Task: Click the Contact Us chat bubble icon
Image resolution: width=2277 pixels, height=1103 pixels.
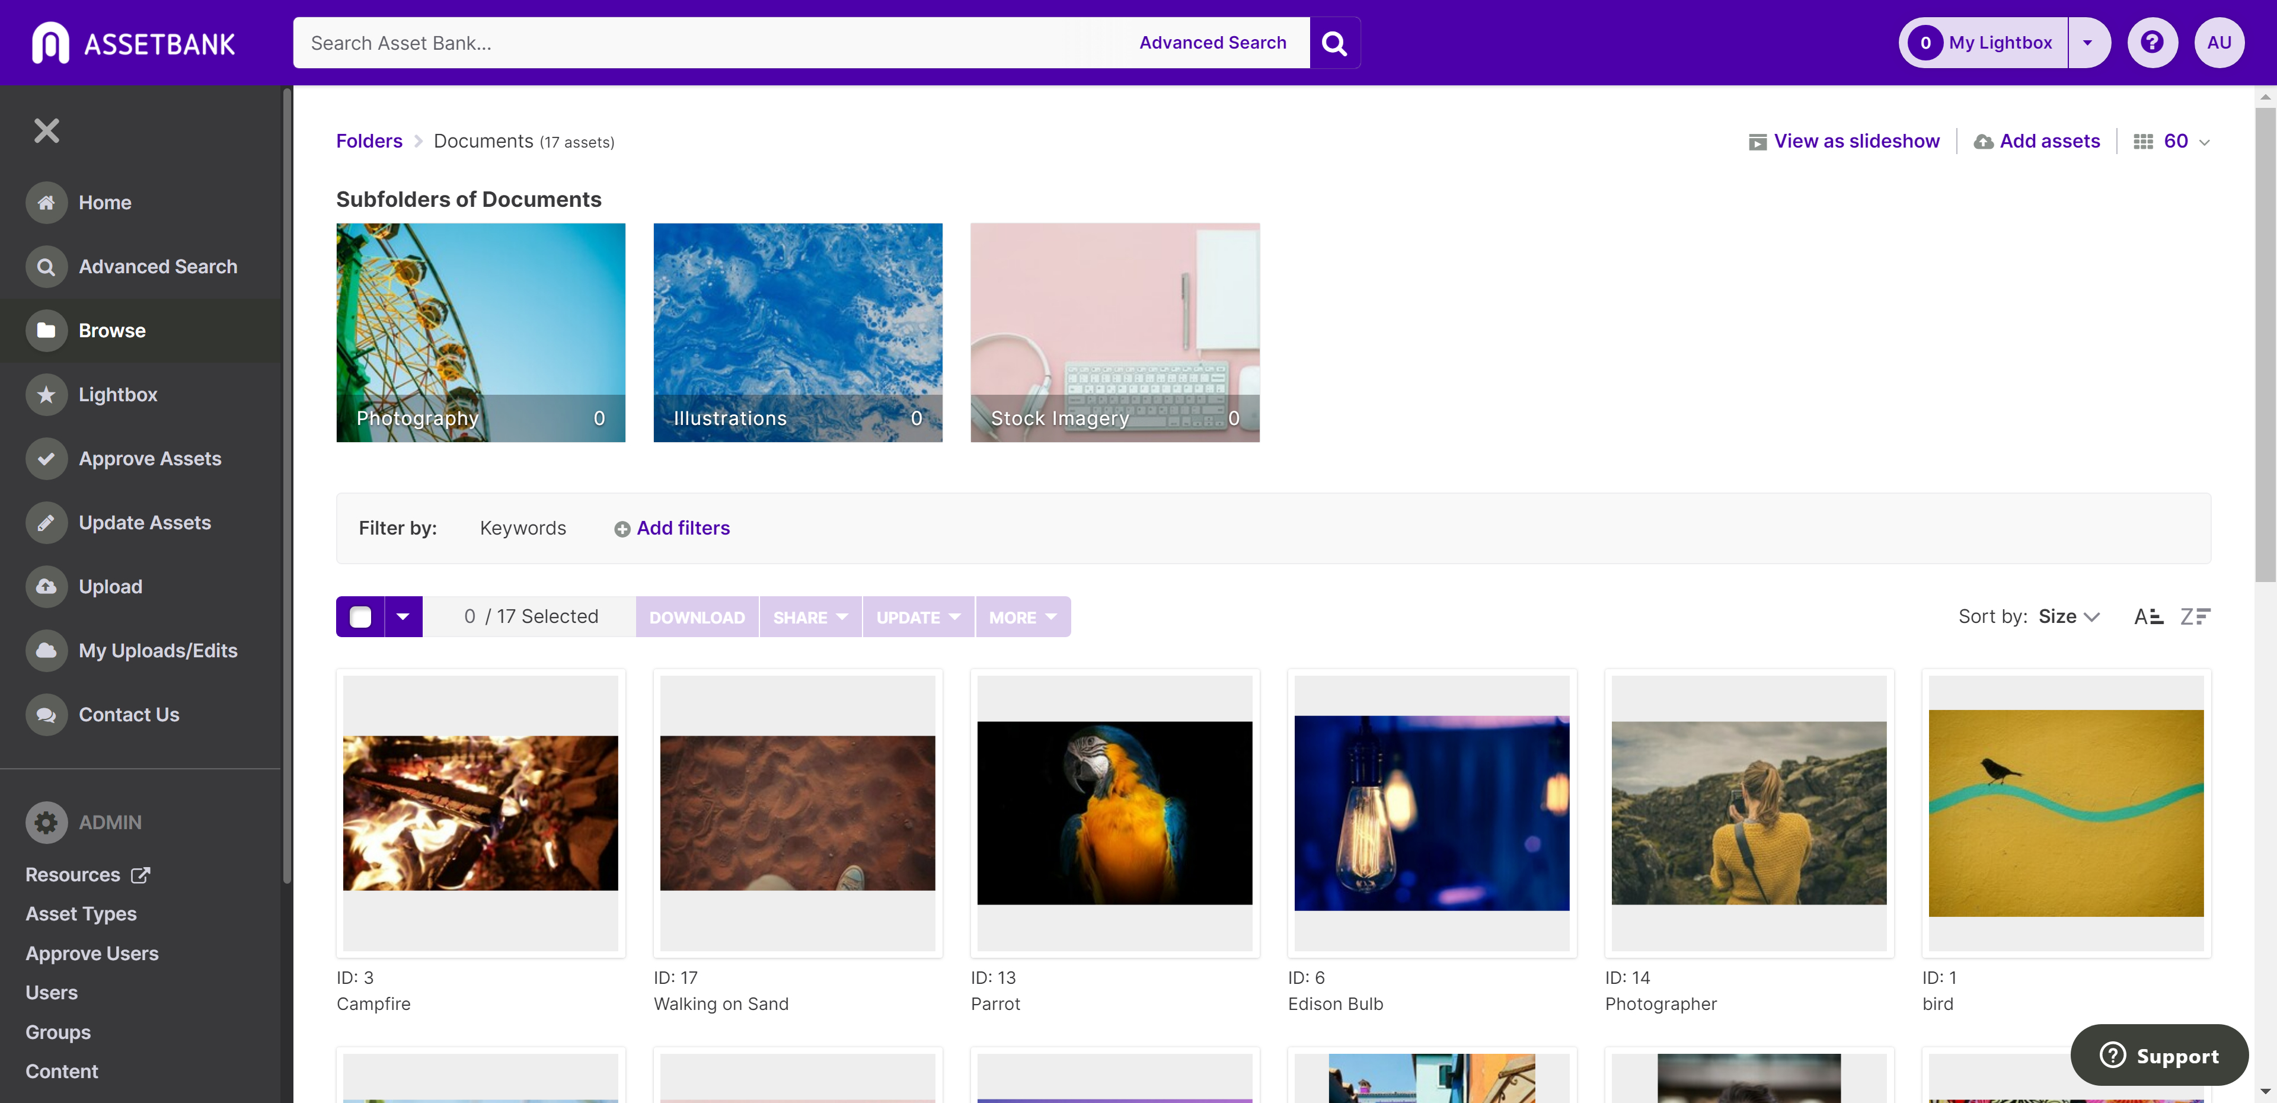Action: pos(47,715)
